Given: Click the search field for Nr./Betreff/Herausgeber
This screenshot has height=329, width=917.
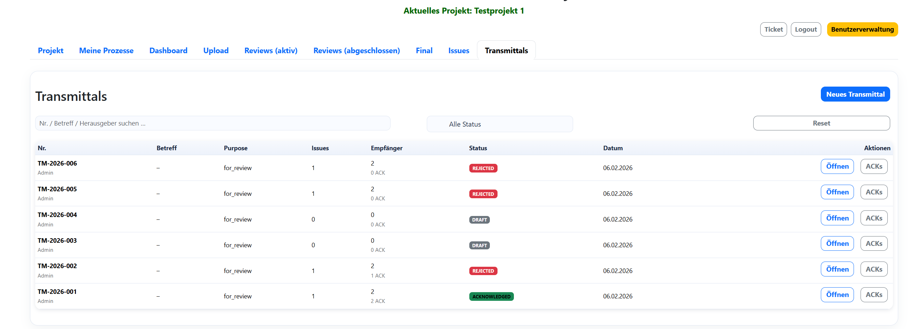Looking at the screenshot, I should click(213, 123).
